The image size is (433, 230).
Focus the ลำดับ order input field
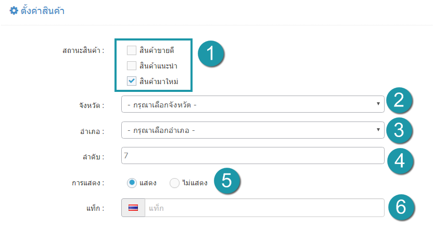(253, 156)
